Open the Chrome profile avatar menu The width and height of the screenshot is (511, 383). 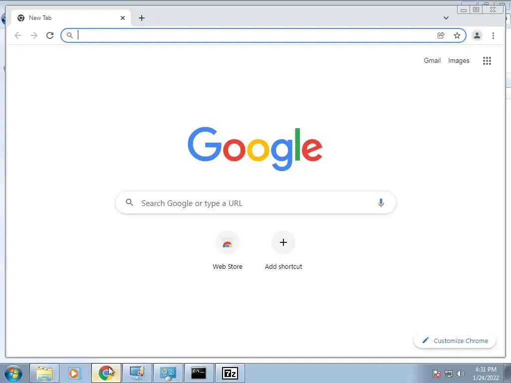click(477, 35)
